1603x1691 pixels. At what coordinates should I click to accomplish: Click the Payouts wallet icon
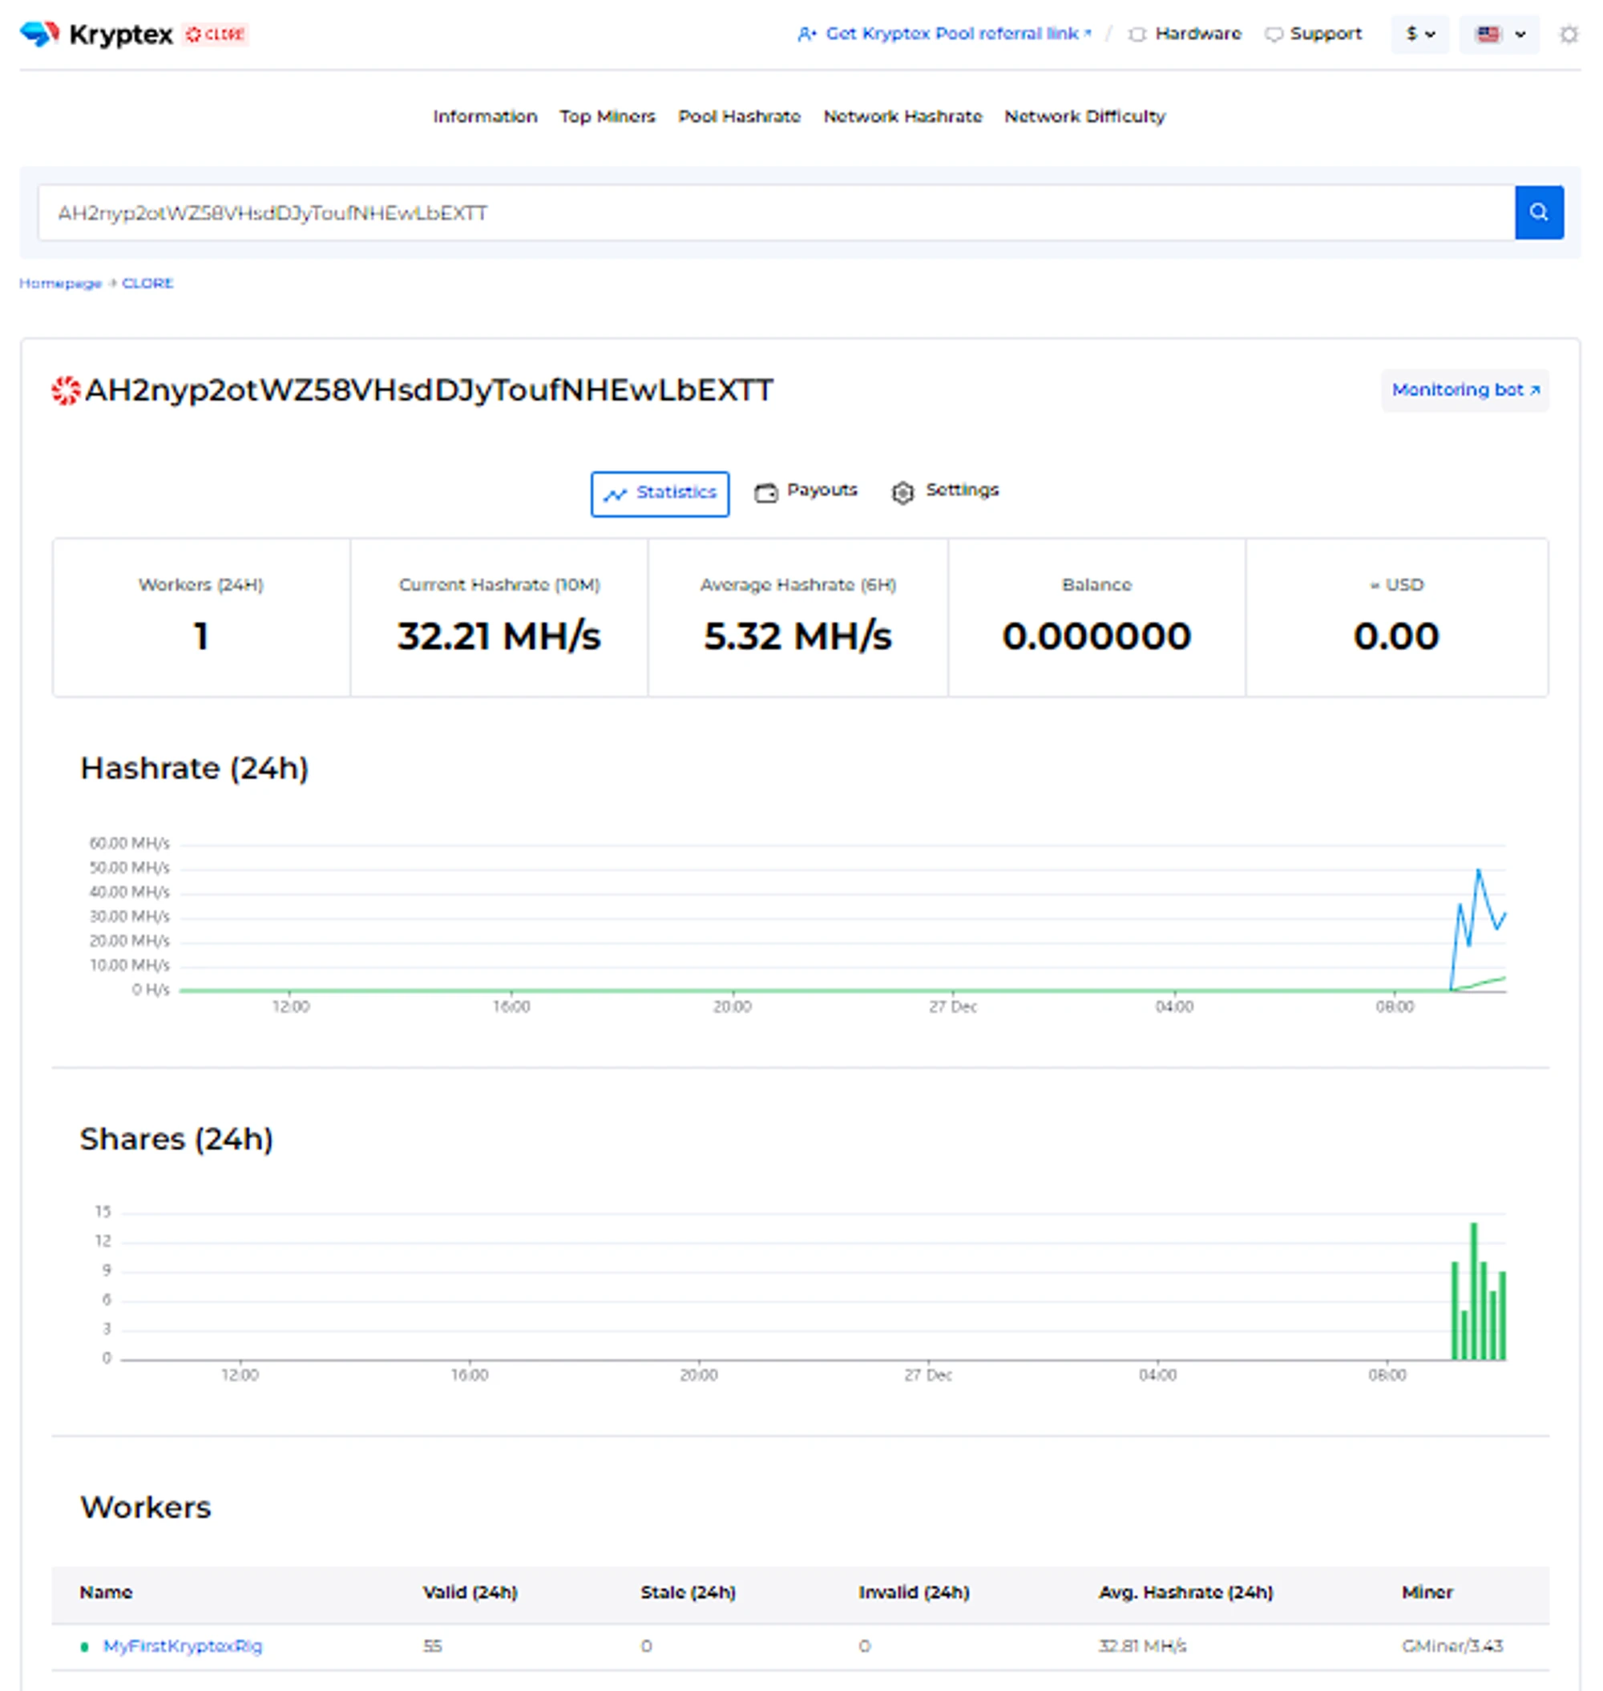pyautogui.click(x=765, y=493)
